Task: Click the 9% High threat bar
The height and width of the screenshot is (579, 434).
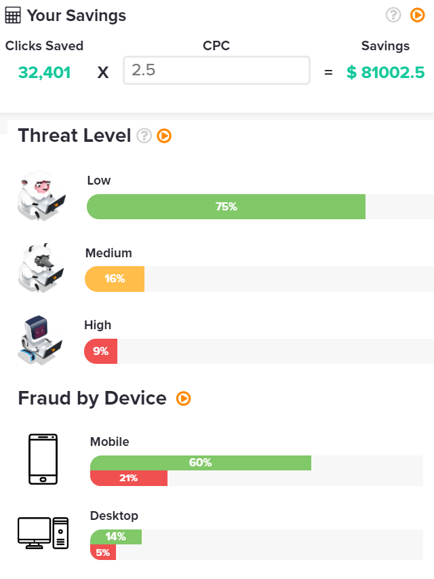Action: point(100,352)
